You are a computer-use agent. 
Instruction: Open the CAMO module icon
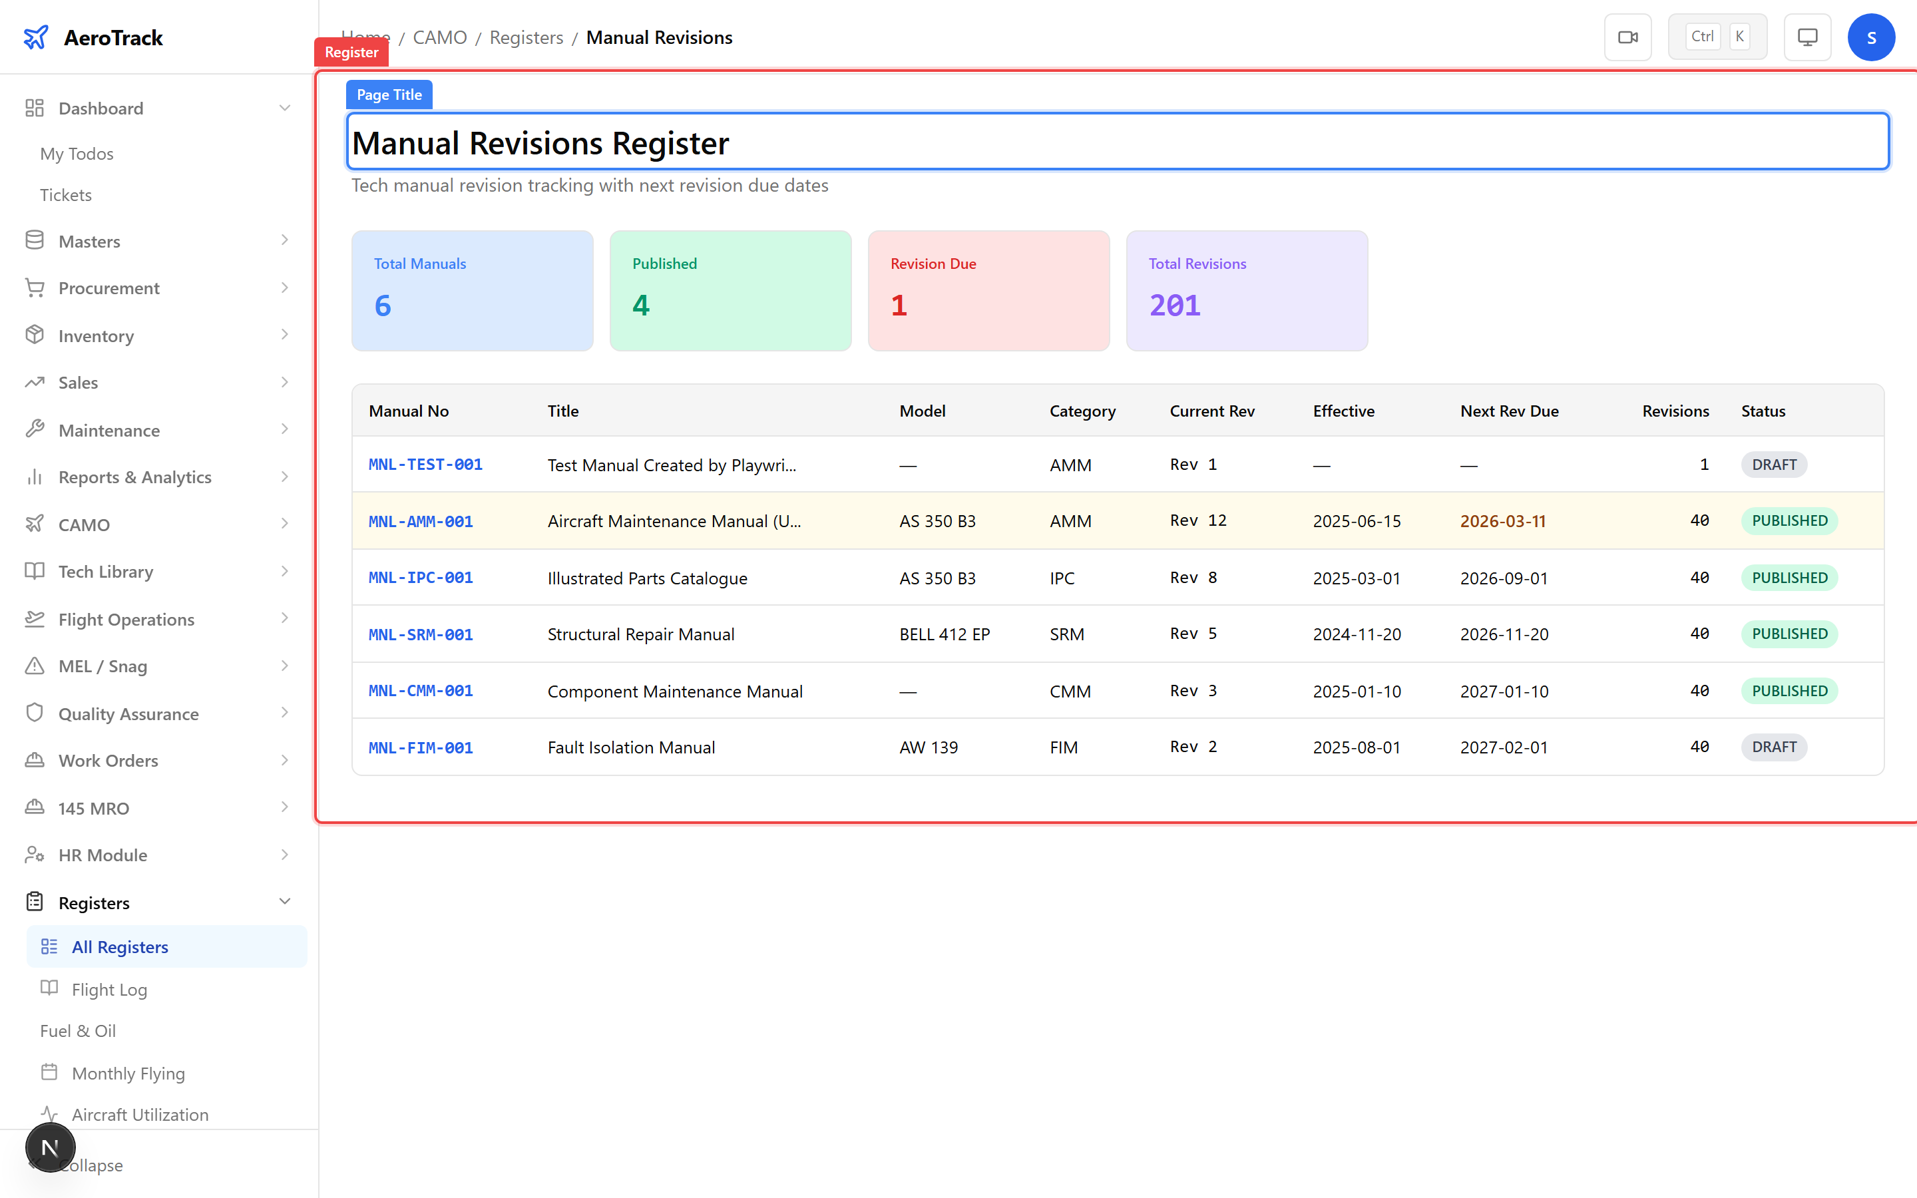(35, 524)
